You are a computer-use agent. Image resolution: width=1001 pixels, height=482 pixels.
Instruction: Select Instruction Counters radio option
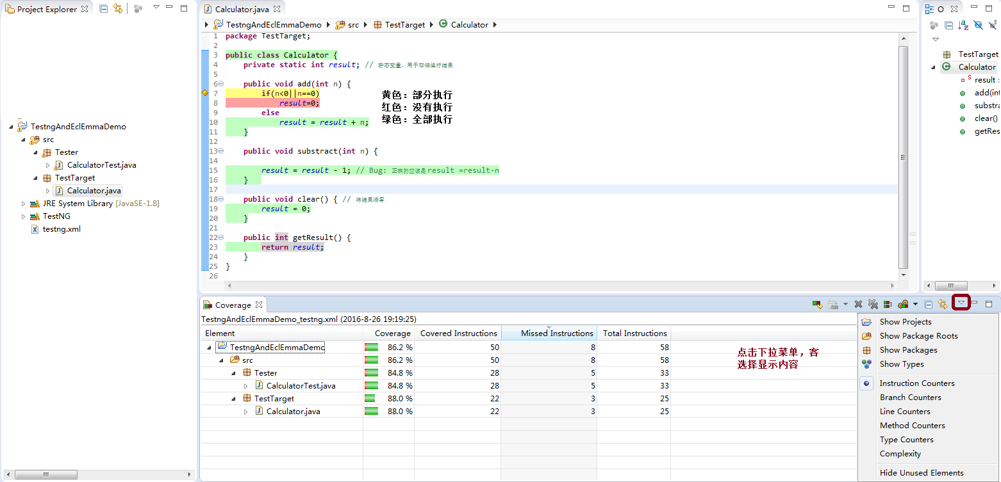(916, 383)
